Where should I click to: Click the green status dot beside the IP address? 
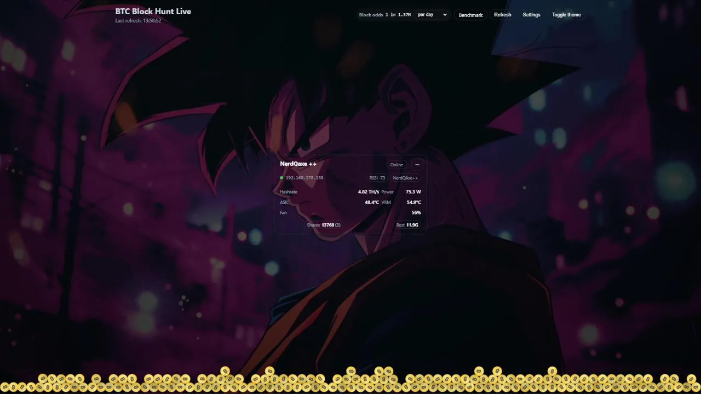click(x=281, y=178)
